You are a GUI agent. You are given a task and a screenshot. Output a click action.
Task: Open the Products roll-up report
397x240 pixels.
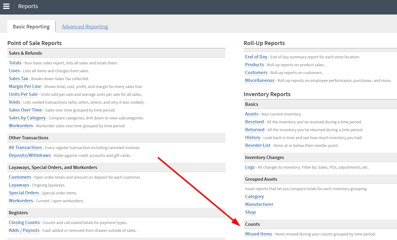(254, 65)
